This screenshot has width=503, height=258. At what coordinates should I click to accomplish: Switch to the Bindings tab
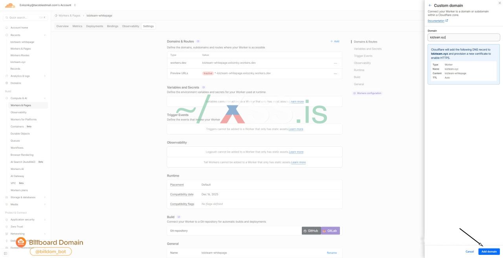click(x=113, y=26)
